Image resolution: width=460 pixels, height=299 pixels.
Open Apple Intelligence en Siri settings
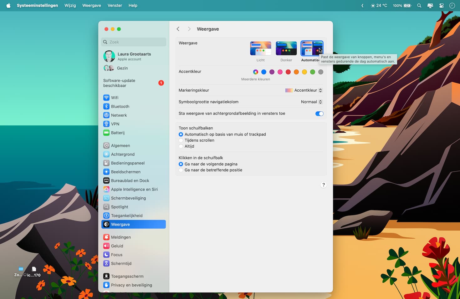pyautogui.click(x=134, y=189)
